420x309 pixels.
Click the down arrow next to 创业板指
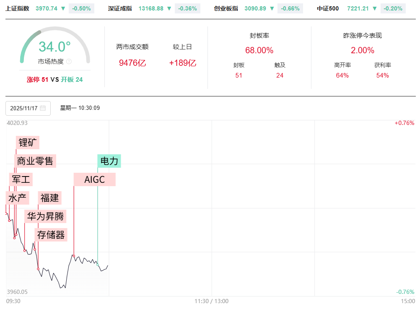[272, 8]
